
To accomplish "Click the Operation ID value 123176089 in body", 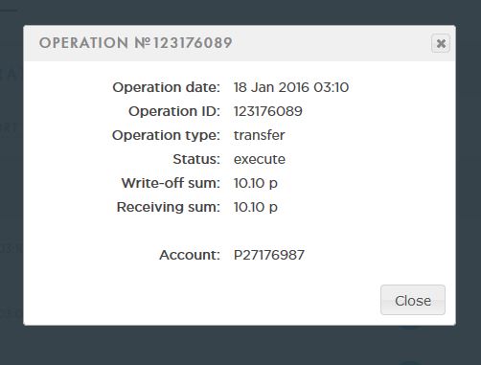I will pyautogui.click(x=267, y=111).
